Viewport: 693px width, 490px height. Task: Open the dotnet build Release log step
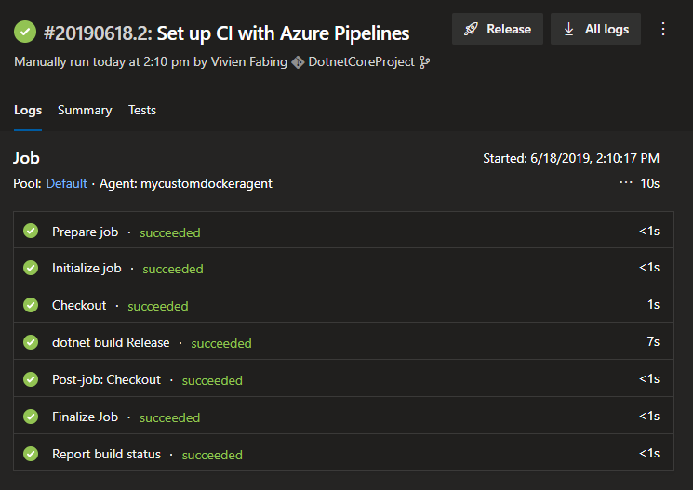pos(343,341)
